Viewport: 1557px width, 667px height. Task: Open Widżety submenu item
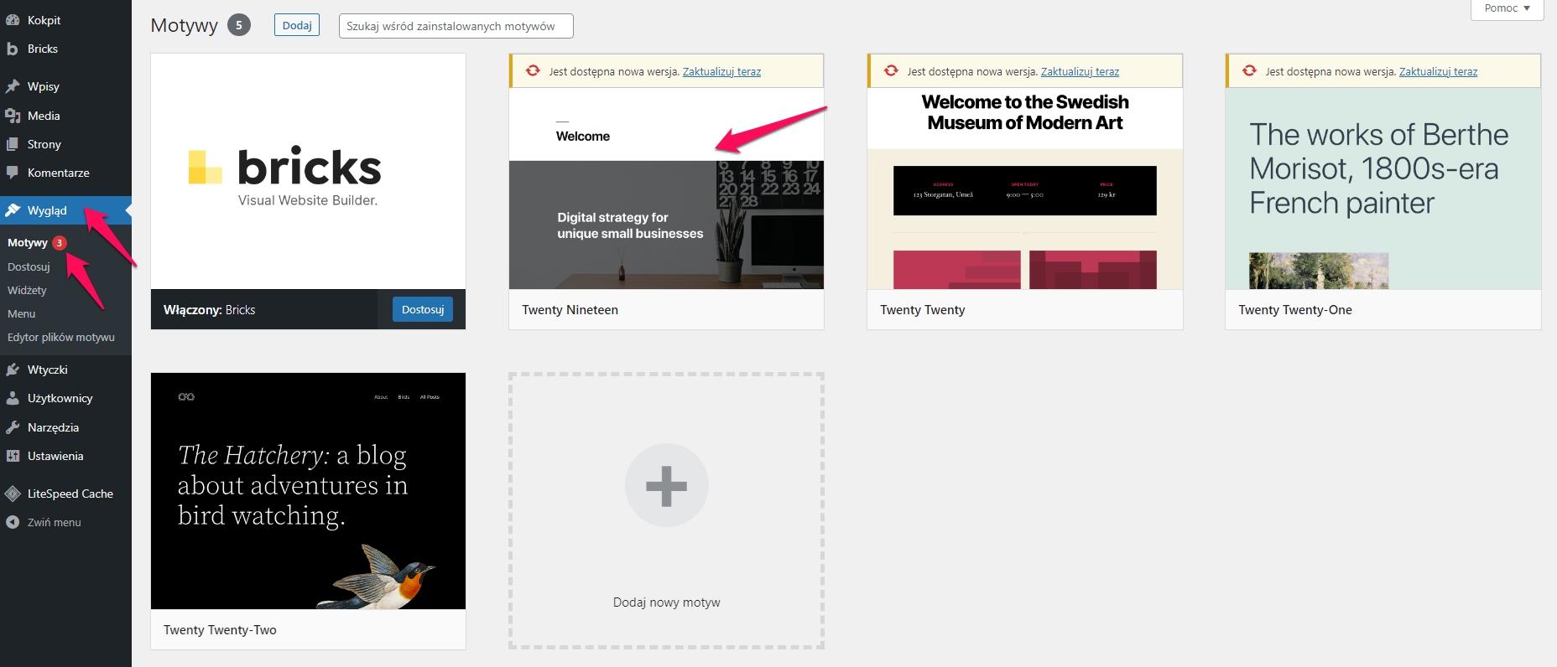[27, 290]
